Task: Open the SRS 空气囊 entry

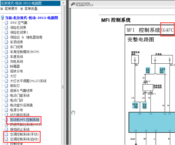Action: (x=19, y=23)
